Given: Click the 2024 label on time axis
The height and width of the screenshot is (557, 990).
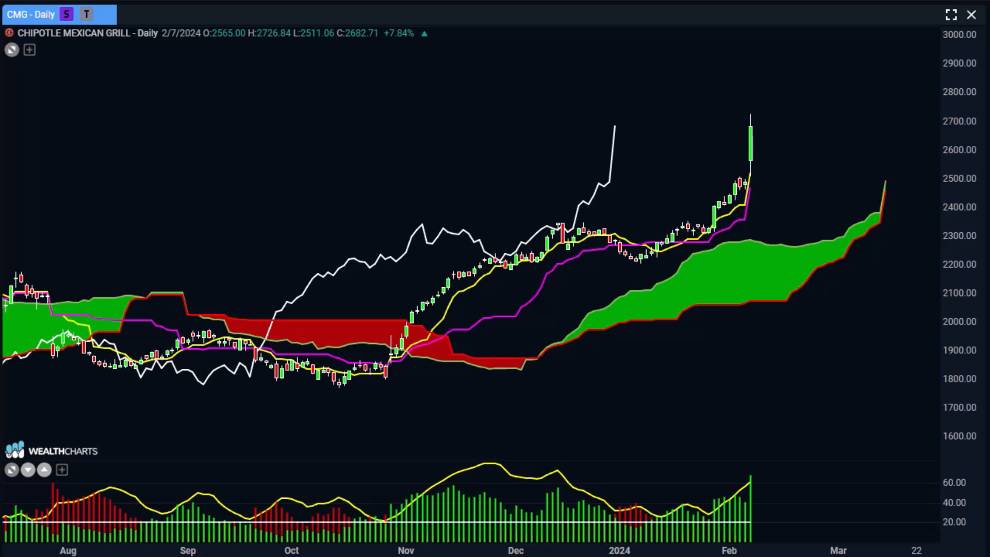Looking at the screenshot, I should pos(619,550).
